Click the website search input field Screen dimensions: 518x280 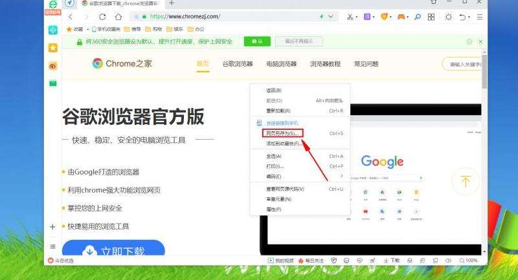[x=463, y=64]
